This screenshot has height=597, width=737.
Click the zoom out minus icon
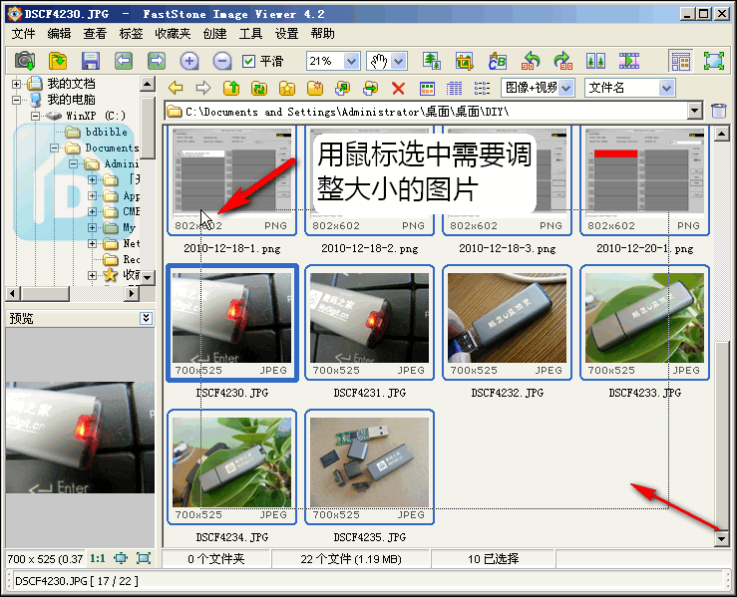tap(221, 61)
